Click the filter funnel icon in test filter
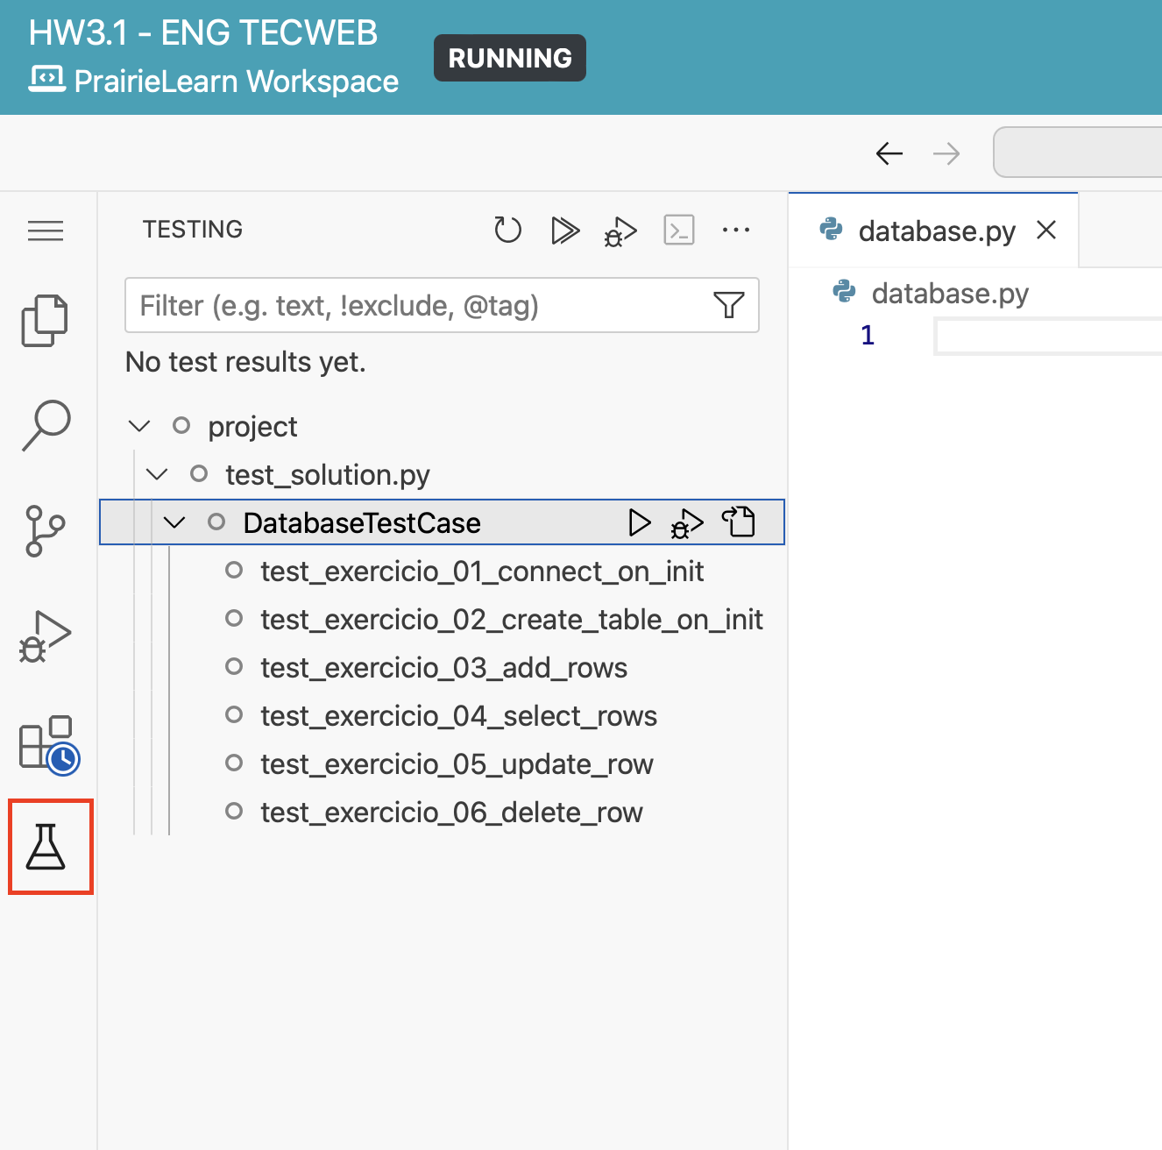 [728, 305]
